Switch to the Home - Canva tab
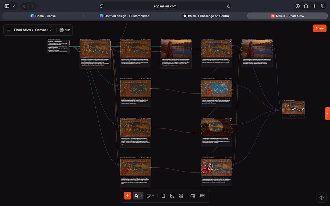Image resolution: width=330 pixels, height=206 pixels. (43, 16)
